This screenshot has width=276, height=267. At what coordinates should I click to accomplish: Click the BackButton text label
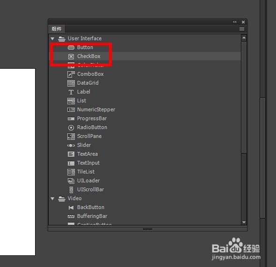pyautogui.click(x=91, y=207)
